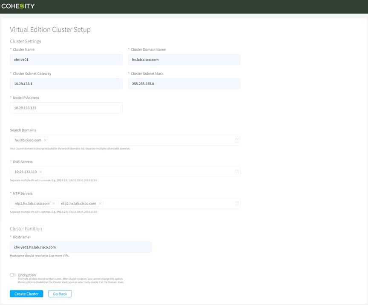Image resolution: width=368 pixels, height=305 pixels.
Task: Remove the 10.29.133.110 DNS server chip
Action: (41, 172)
